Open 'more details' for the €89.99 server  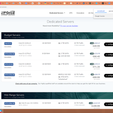pyautogui.click(x=8, y=78)
